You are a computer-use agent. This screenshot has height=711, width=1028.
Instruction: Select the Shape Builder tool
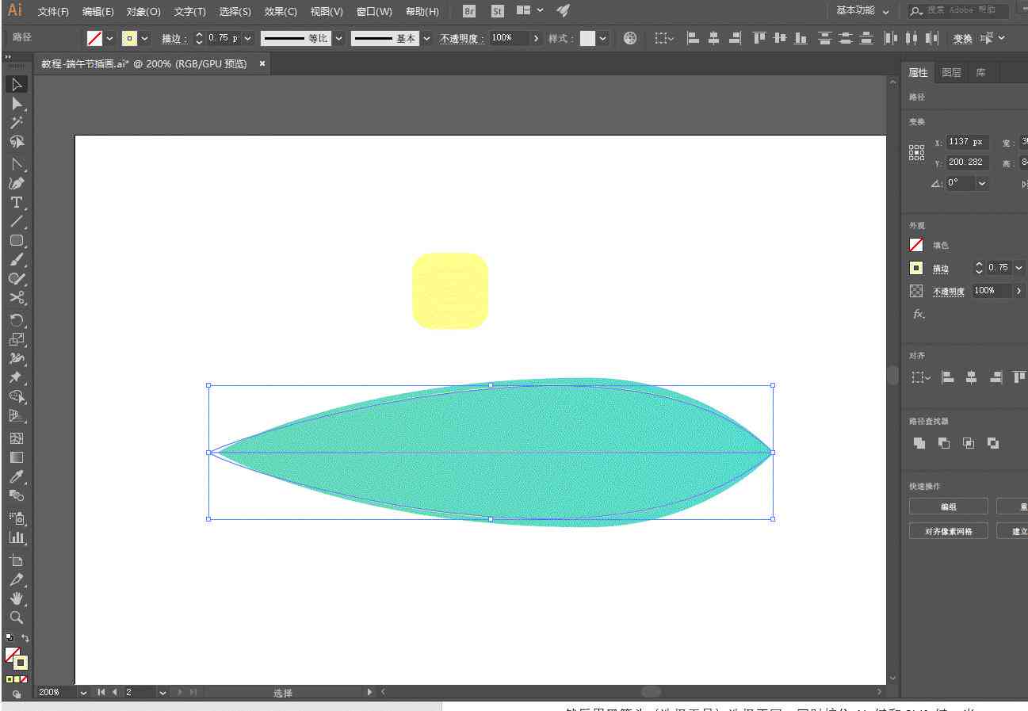(16, 396)
